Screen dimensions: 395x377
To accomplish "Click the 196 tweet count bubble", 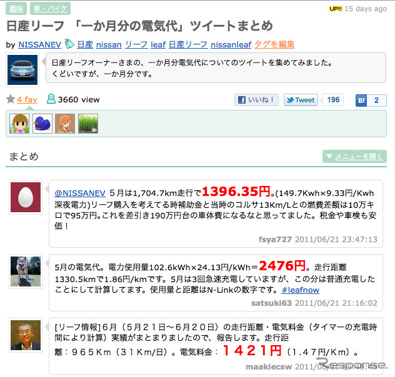I will [333, 100].
